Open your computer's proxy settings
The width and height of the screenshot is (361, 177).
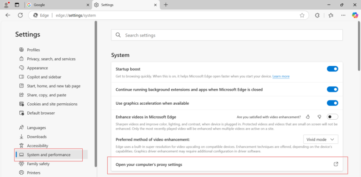pos(227,164)
